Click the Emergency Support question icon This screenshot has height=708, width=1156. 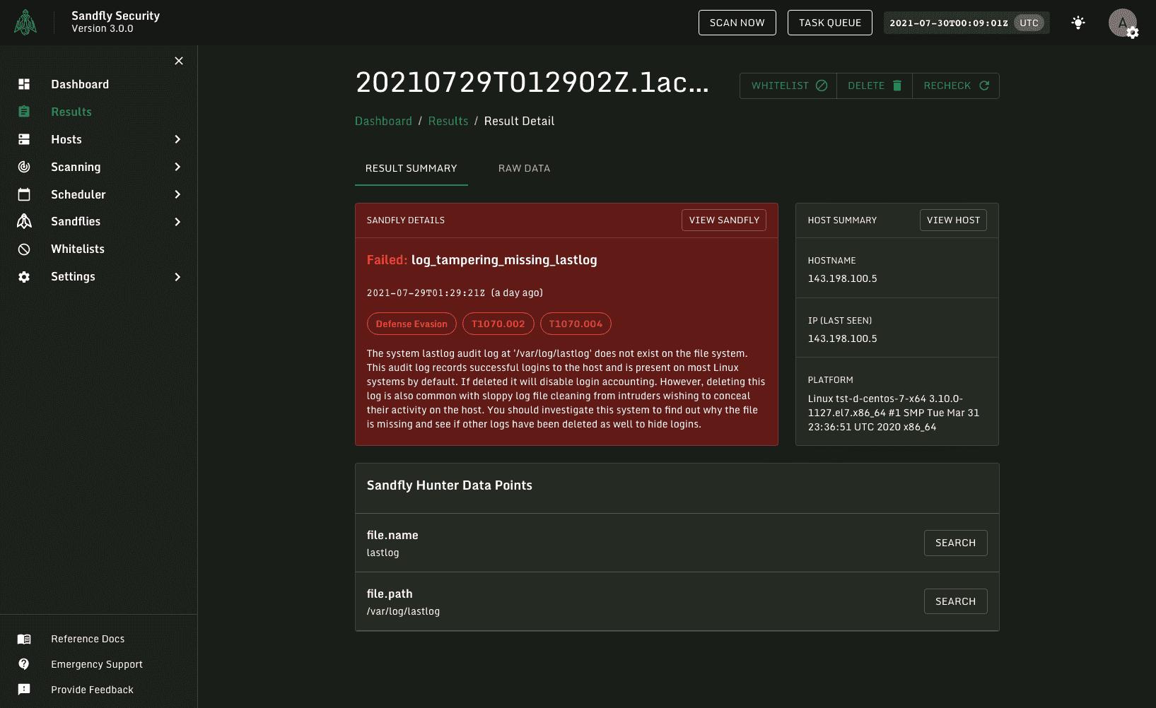click(x=24, y=664)
